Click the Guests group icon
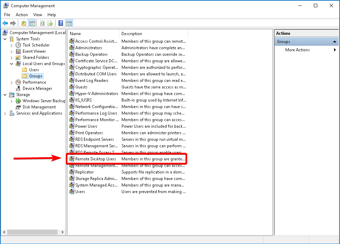The width and height of the screenshot is (340, 244). pos(72,87)
